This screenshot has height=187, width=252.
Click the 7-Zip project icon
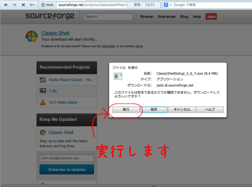coord(43,91)
